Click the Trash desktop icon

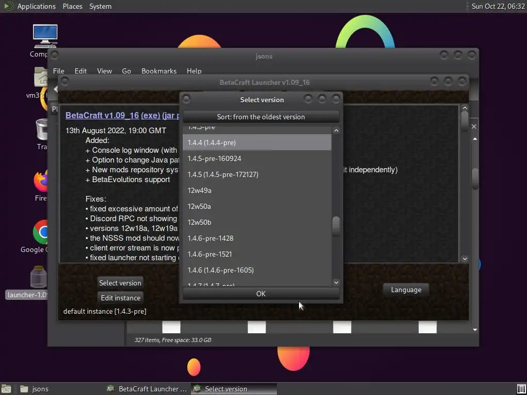coord(42,130)
